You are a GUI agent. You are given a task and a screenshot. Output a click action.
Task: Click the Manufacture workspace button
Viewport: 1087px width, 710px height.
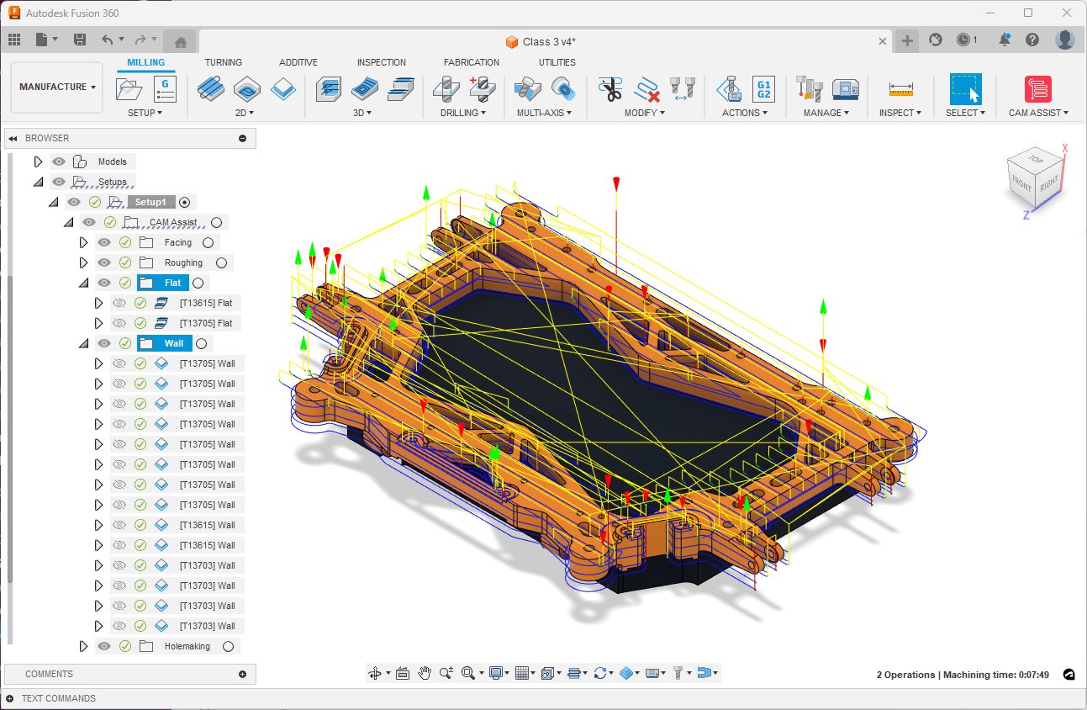(x=55, y=87)
